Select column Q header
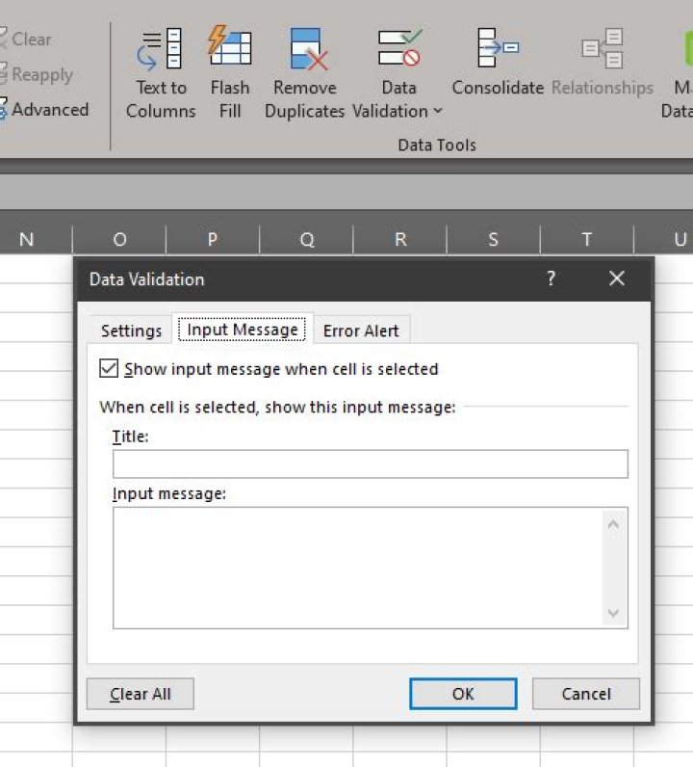This screenshot has height=767, width=693. 306,239
